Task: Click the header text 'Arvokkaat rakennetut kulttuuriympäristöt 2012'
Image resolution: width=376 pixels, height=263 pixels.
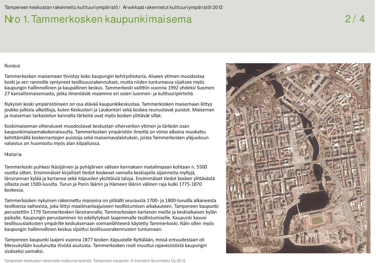Action: 173,7
